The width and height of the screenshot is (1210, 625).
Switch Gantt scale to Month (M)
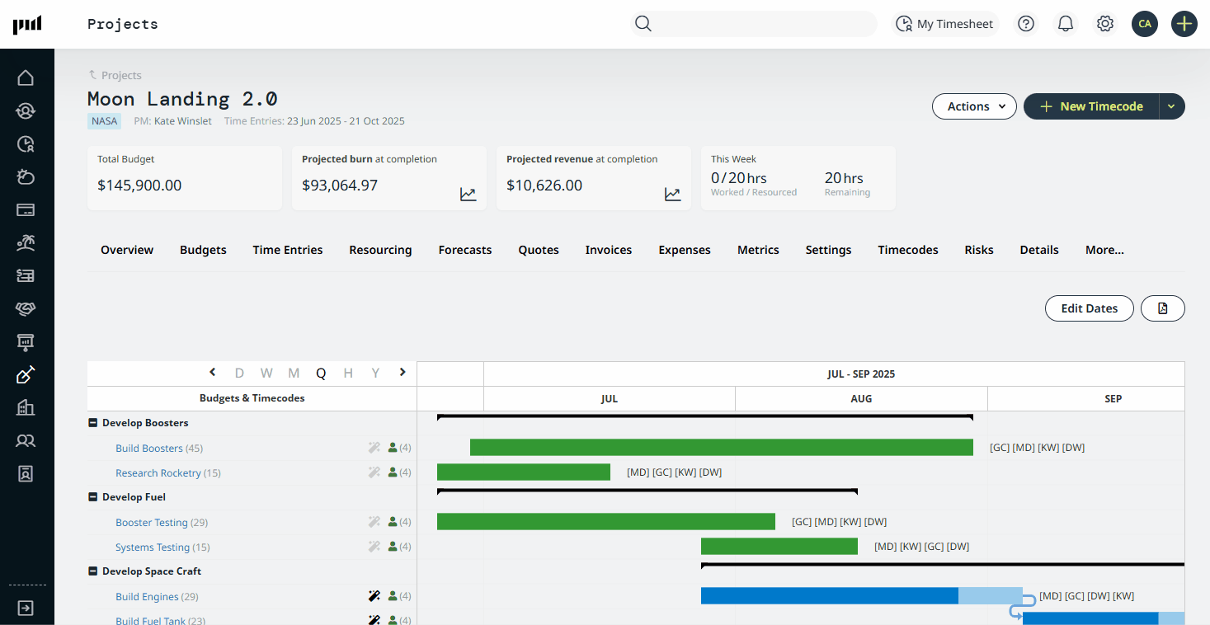294,374
